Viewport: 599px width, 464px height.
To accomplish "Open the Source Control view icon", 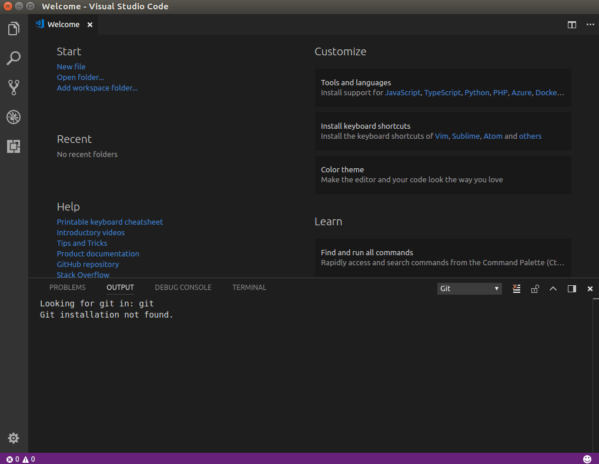I will [x=14, y=88].
